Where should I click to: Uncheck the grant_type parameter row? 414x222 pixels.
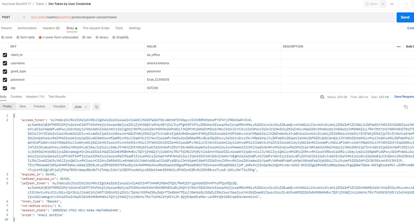5,72
